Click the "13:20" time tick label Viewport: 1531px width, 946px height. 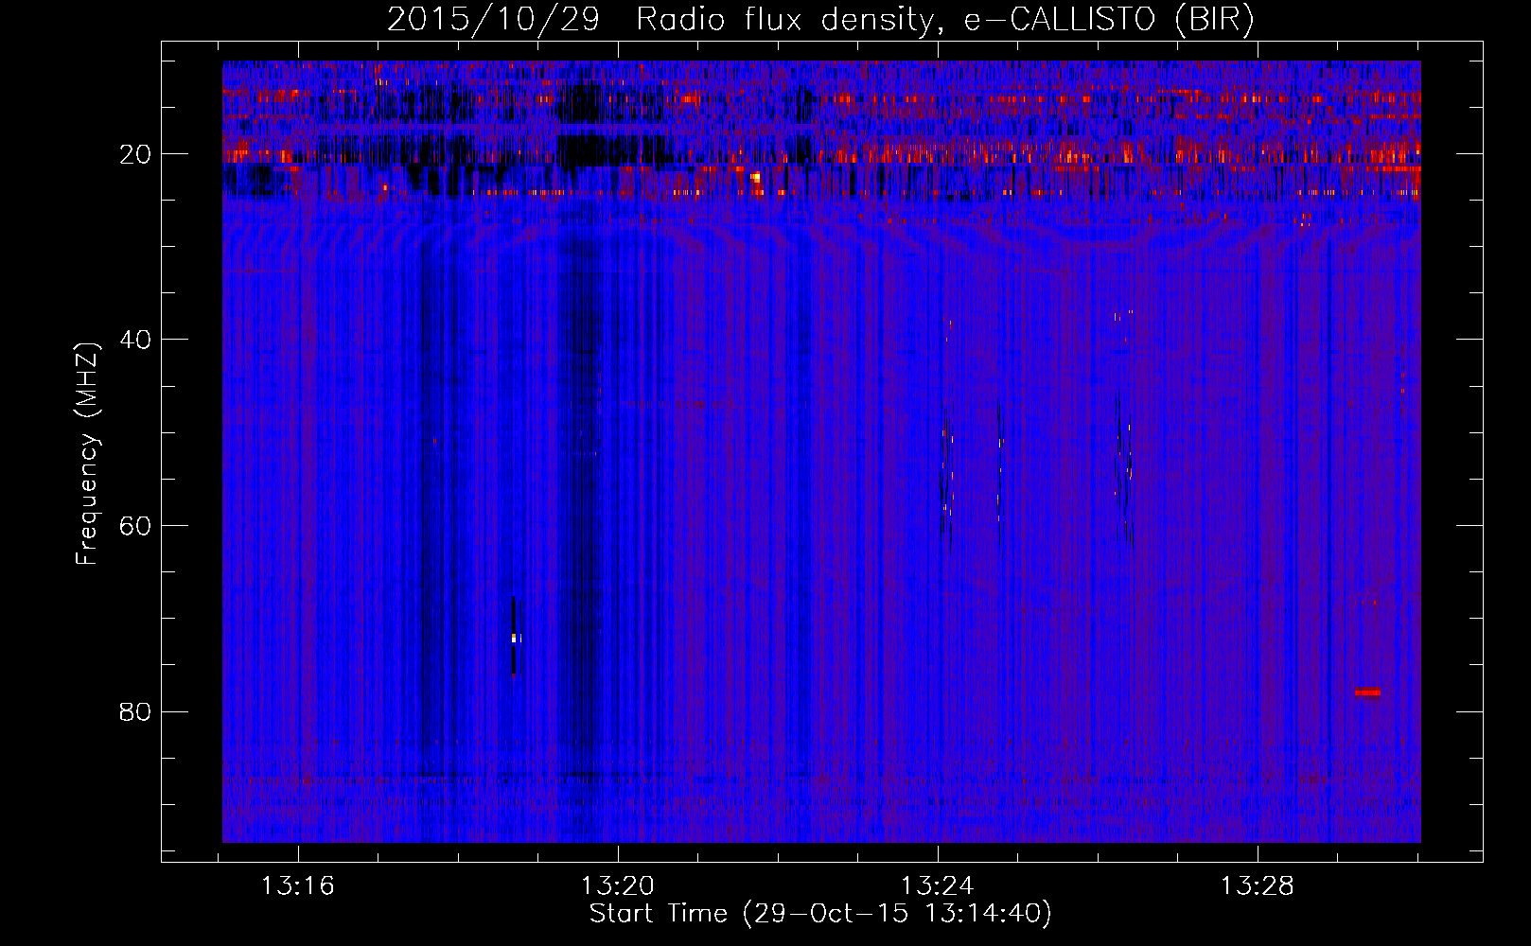point(617,886)
